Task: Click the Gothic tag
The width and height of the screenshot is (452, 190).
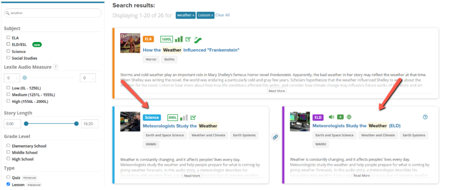Action: (169, 59)
